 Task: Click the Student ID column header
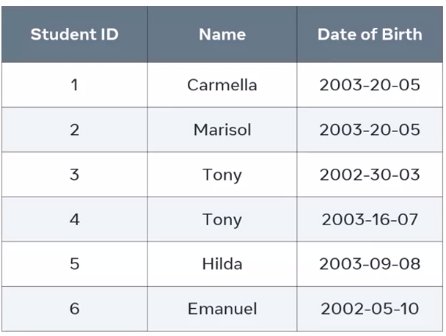tap(74, 34)
